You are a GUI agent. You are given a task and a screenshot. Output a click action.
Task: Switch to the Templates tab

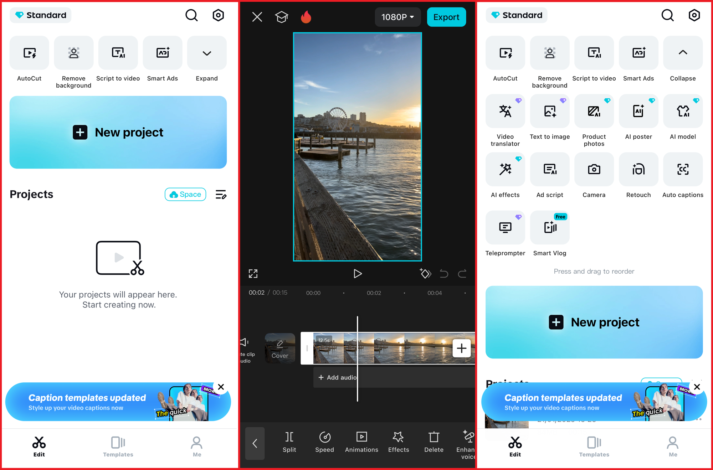118,446
